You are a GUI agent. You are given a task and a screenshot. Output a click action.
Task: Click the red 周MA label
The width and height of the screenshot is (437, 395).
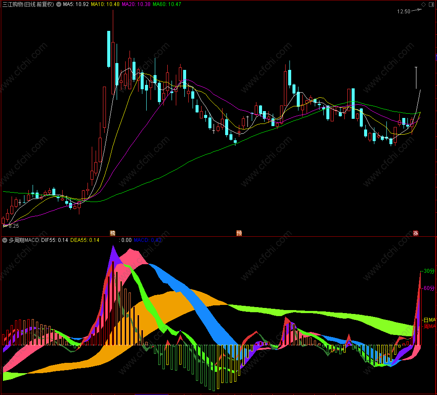(x=429, y=326)
